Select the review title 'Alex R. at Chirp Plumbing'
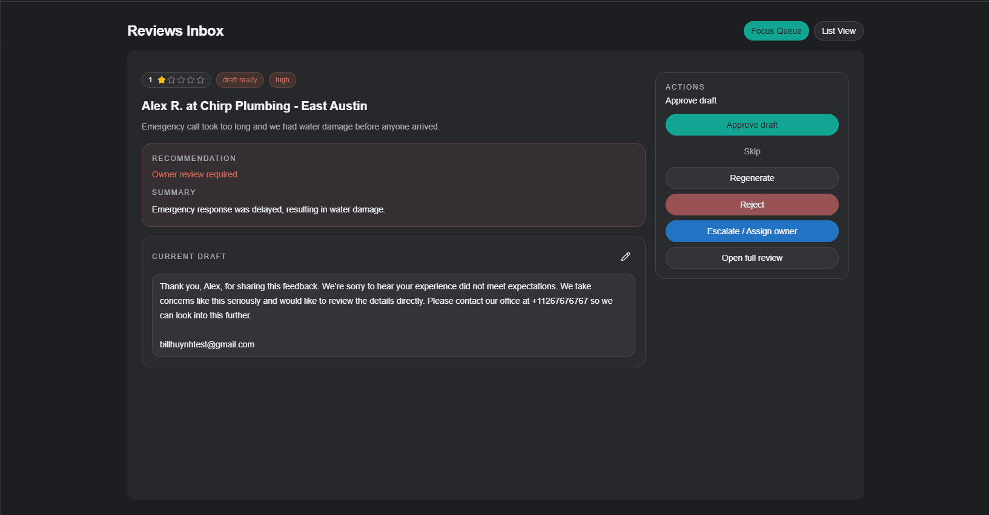 point(254,105)
